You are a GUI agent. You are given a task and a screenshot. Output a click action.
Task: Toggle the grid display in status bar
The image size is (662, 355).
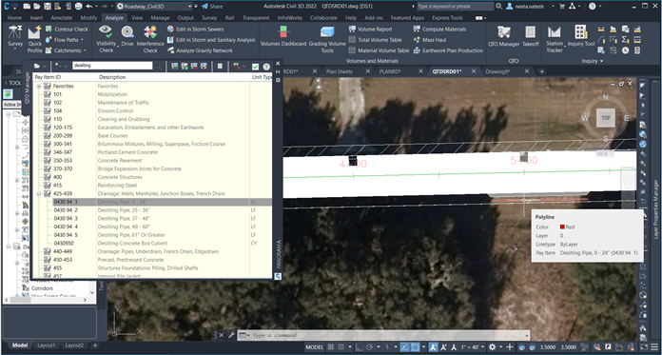(x=331, y=347)
